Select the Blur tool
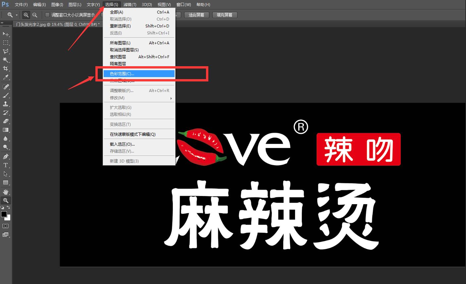Screen dimensions: 466x284 [6, 138]
